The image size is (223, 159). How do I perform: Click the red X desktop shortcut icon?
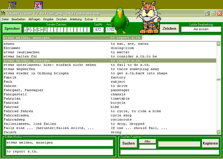coord(39,5)
